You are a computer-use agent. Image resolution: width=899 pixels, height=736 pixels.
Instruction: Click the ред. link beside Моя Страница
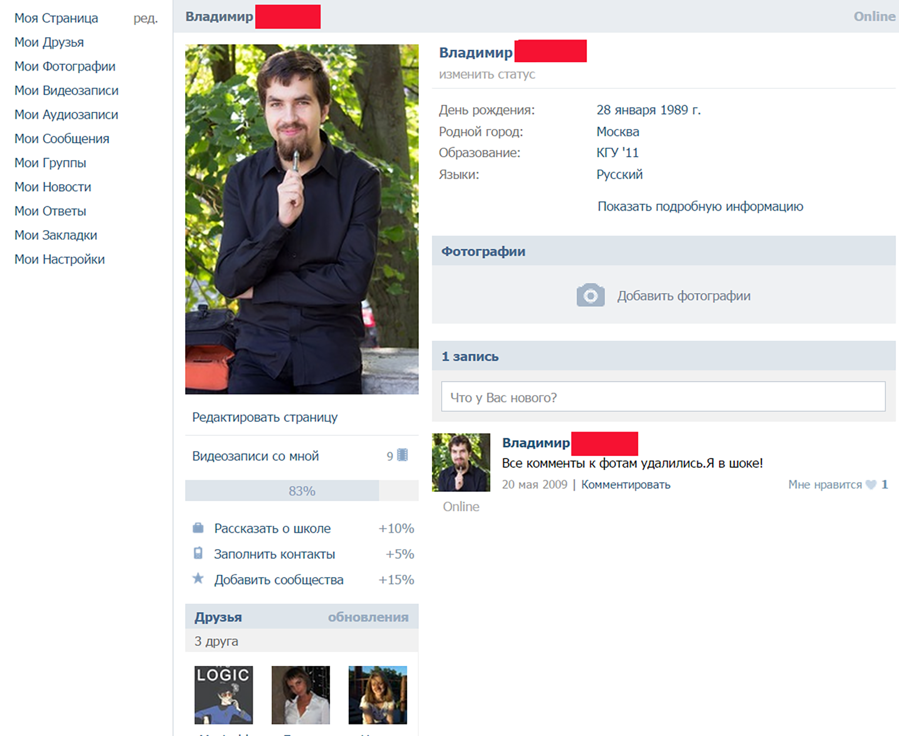pyautogui.click(x=145, y=18)
